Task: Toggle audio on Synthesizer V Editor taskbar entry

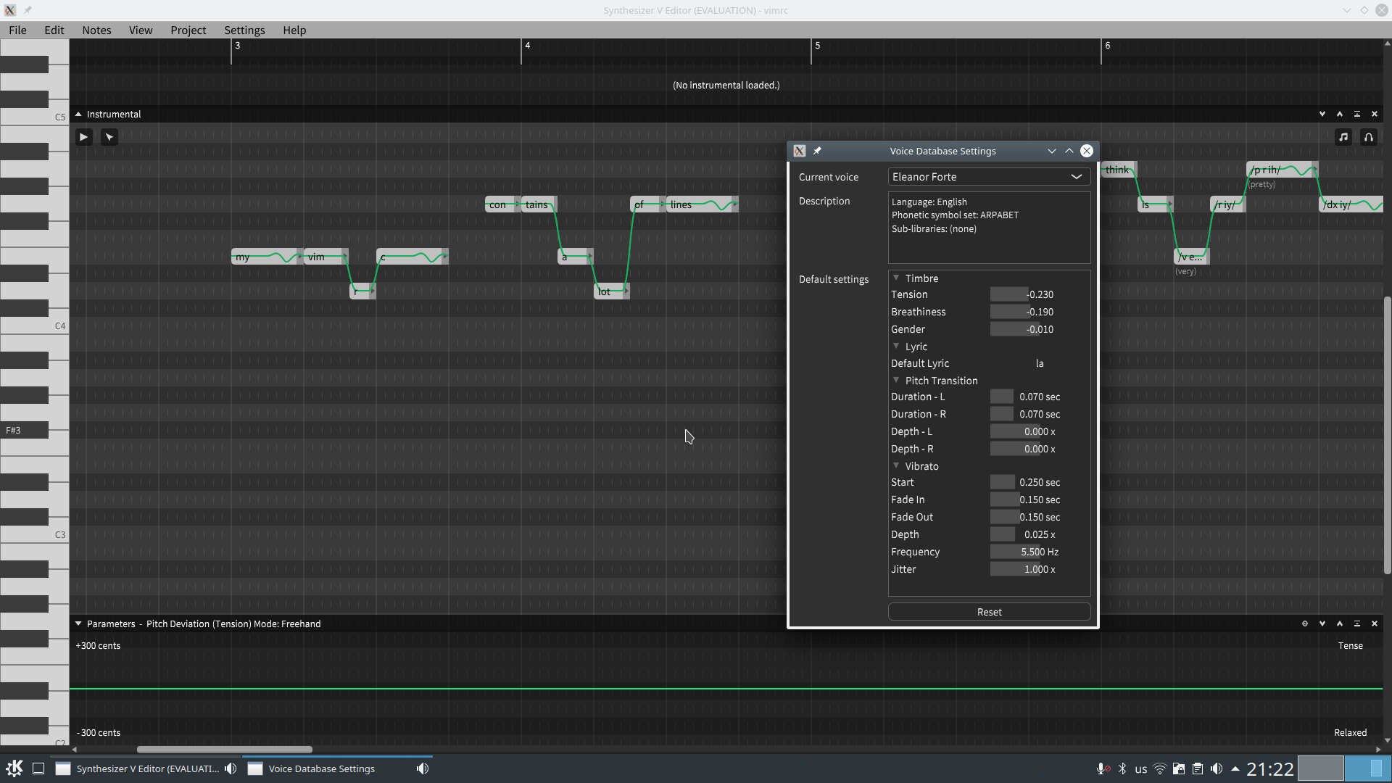Action: click(231, 768)
